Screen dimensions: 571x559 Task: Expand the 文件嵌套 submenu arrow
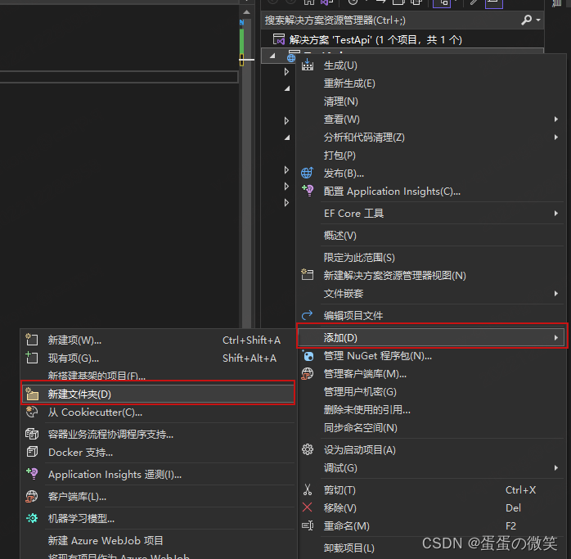point(555,293)
